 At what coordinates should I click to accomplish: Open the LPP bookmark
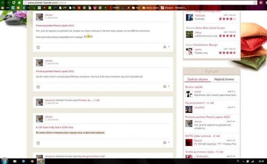(x=63, y=8)
